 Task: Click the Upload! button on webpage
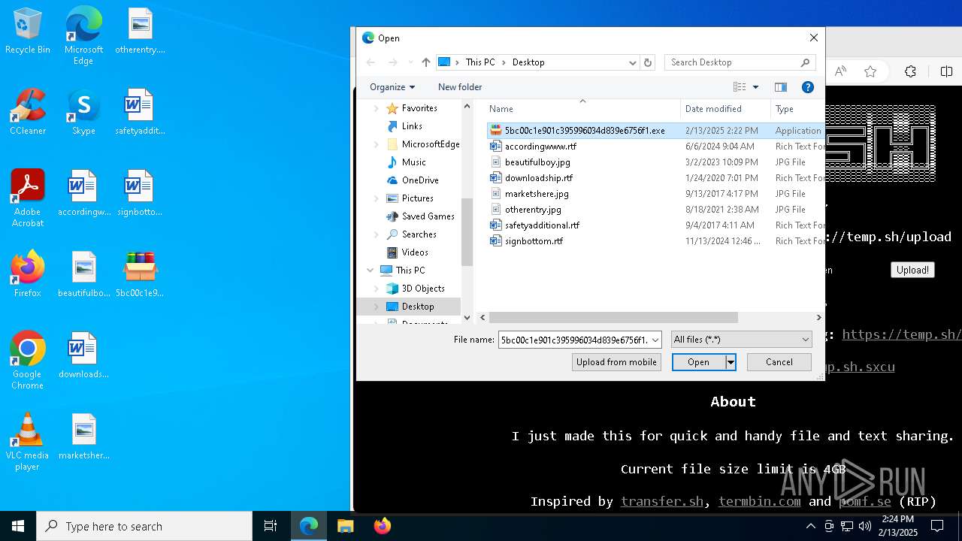[x=912, y=270]
